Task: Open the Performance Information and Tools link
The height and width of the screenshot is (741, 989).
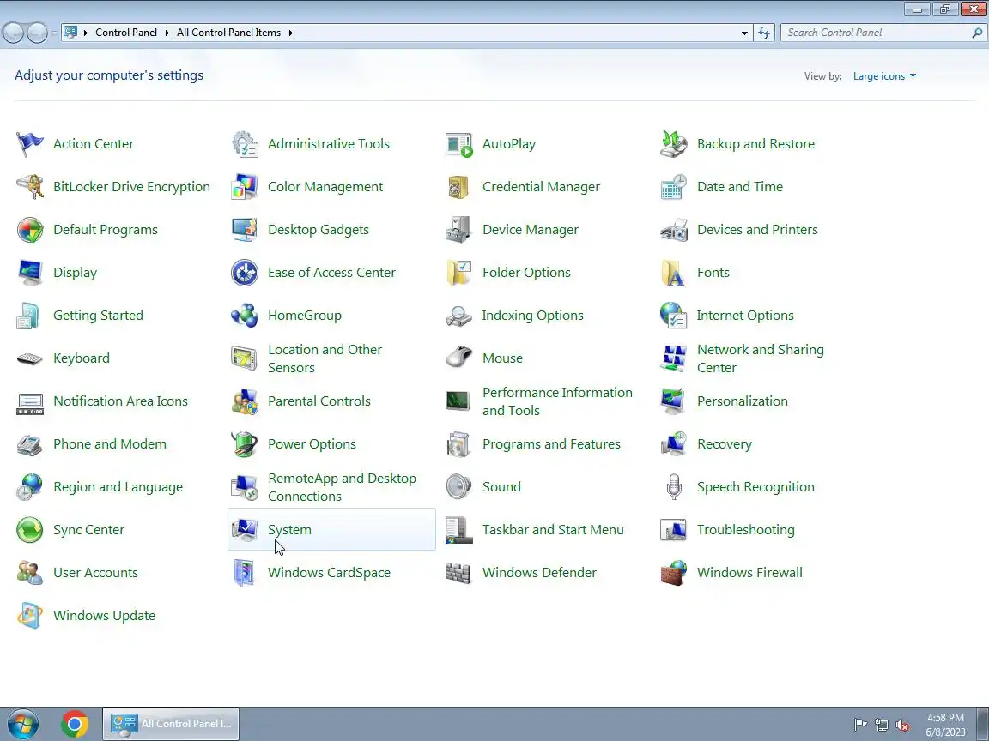Action: pyautogui.click(x=557, y=401)
